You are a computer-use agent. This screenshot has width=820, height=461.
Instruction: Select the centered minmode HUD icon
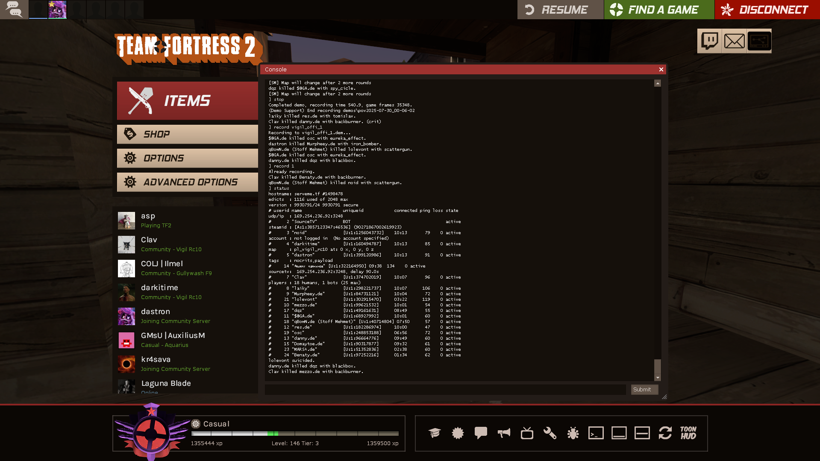[642, 433]
